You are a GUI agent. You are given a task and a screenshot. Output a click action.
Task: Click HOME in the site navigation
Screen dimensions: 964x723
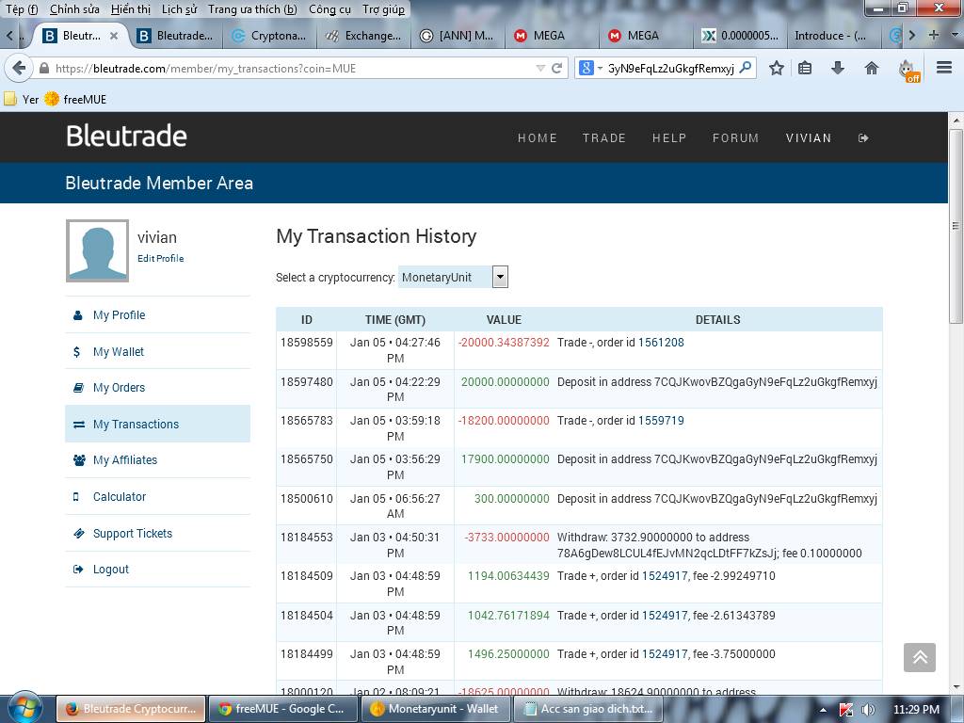pos(538,138)
